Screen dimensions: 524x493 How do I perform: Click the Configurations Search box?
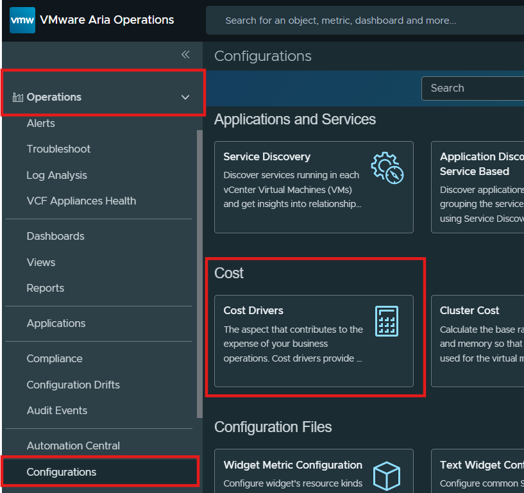coord(472,88)
